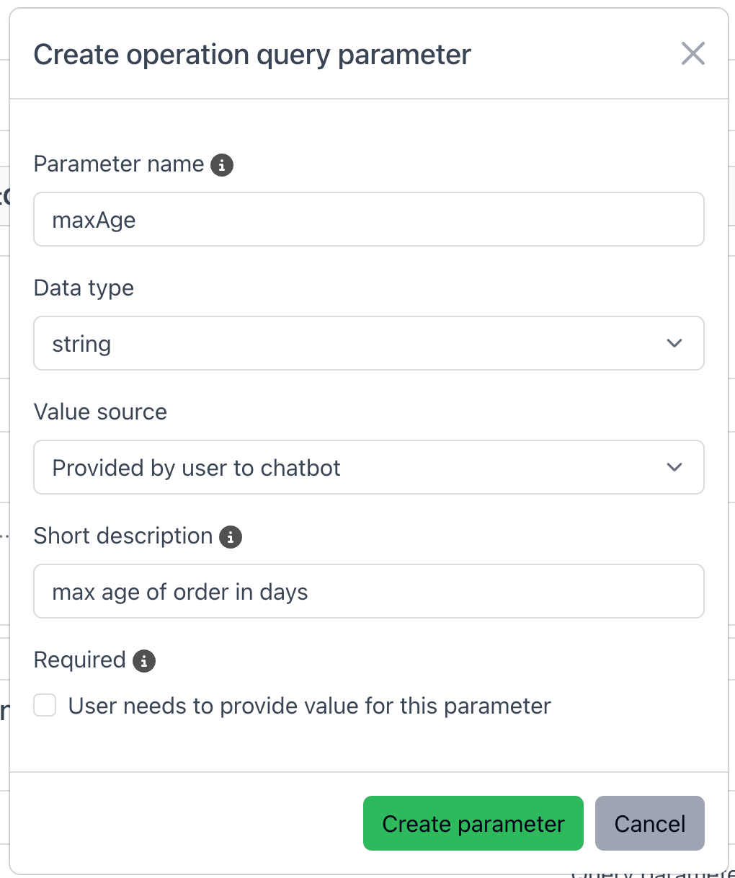The image size is (735, 878).
Task: Click 'User needs to provide value' label text
Action: (x=309, y=706)
